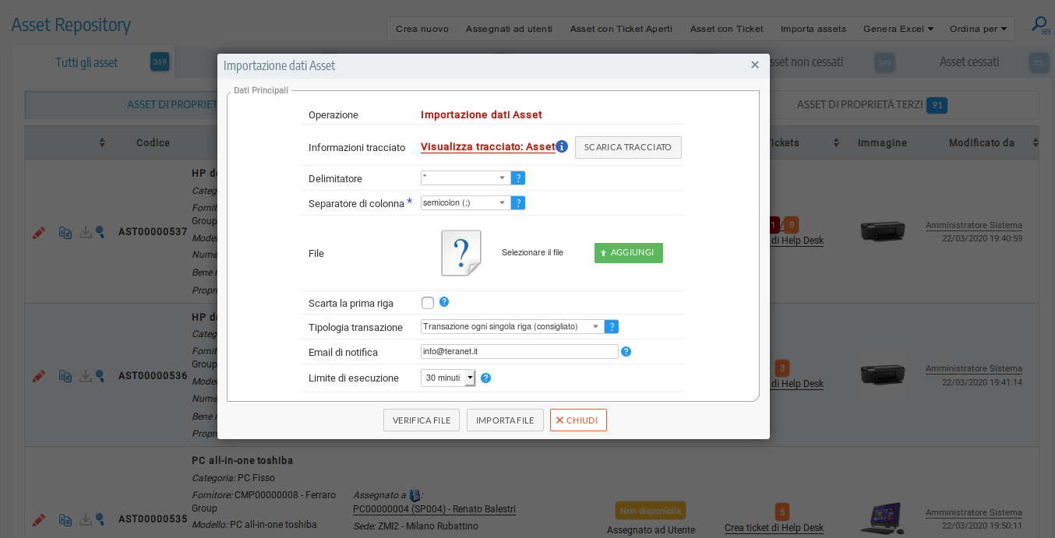Click the 369 count badge on Tutti gli asset
This screenshot has width=1055, height=538.
tap(160, 62)
